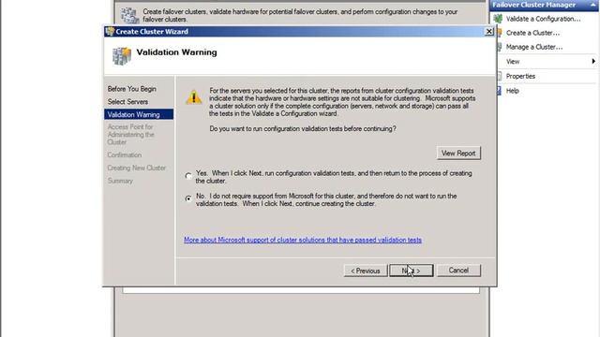Click the Previous button
The image size is (600, 337).
[x=366, y=271]
